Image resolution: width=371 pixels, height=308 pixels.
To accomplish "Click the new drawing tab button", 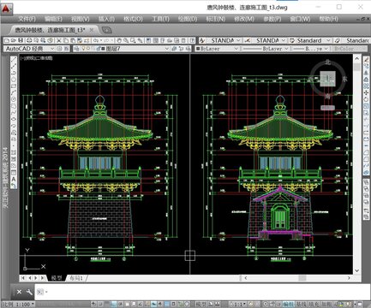I will pyautogui.click(x=106, y=30).
